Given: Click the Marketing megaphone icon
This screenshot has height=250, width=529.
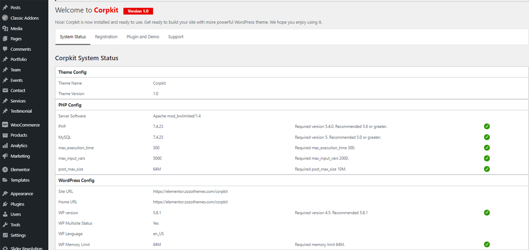Looking at the screenshot, I should (x=5, y=156).
